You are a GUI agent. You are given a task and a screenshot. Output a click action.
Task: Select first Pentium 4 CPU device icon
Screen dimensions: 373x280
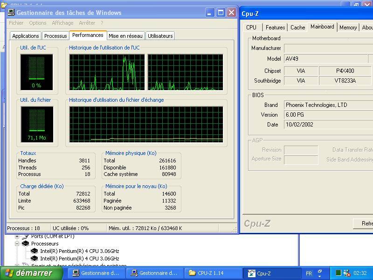click(x=34, y=251)
